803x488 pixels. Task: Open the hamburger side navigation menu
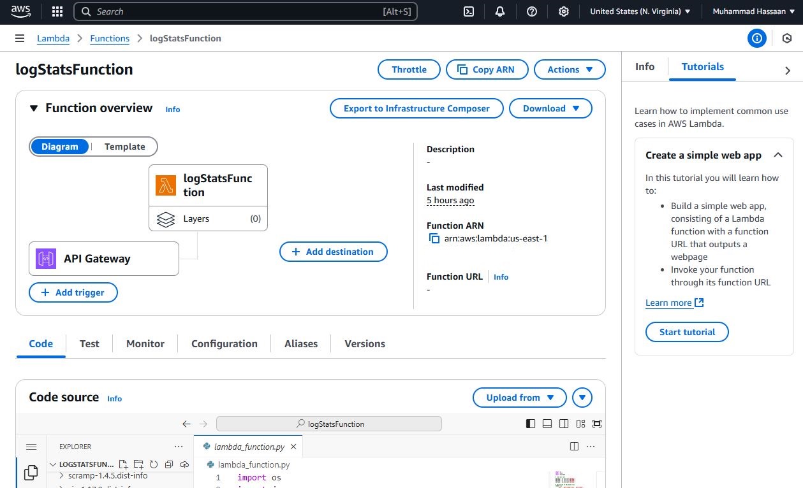20,38
